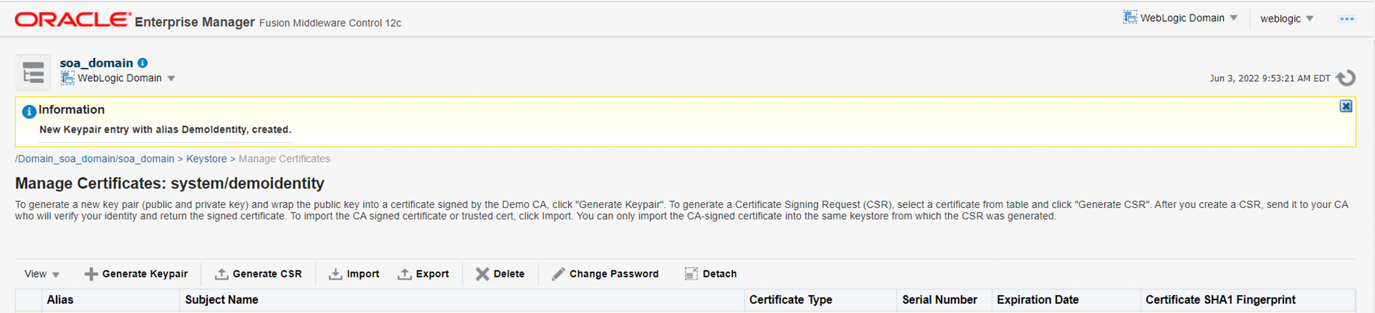Click the soa_domain info icon
This screenshot has width=1375, height=313.
click(143, 63)
